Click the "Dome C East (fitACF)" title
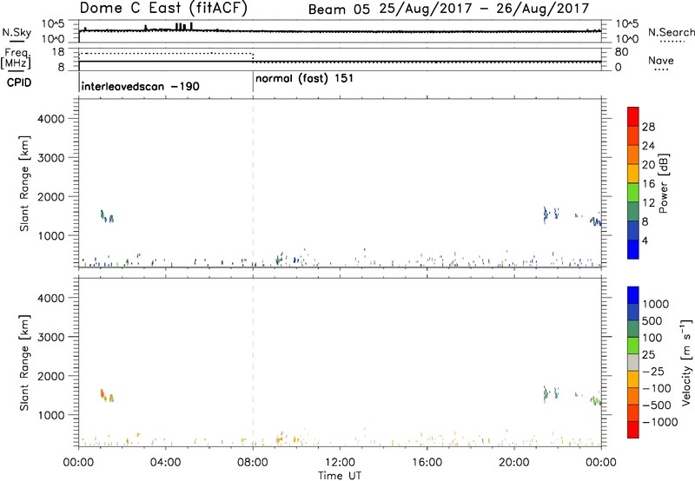This screenshot has width=695, height=481. pos(163,8)
